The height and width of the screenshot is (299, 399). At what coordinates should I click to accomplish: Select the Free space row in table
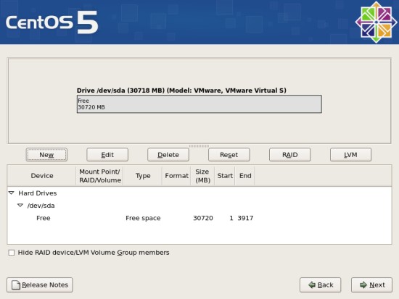199,218
